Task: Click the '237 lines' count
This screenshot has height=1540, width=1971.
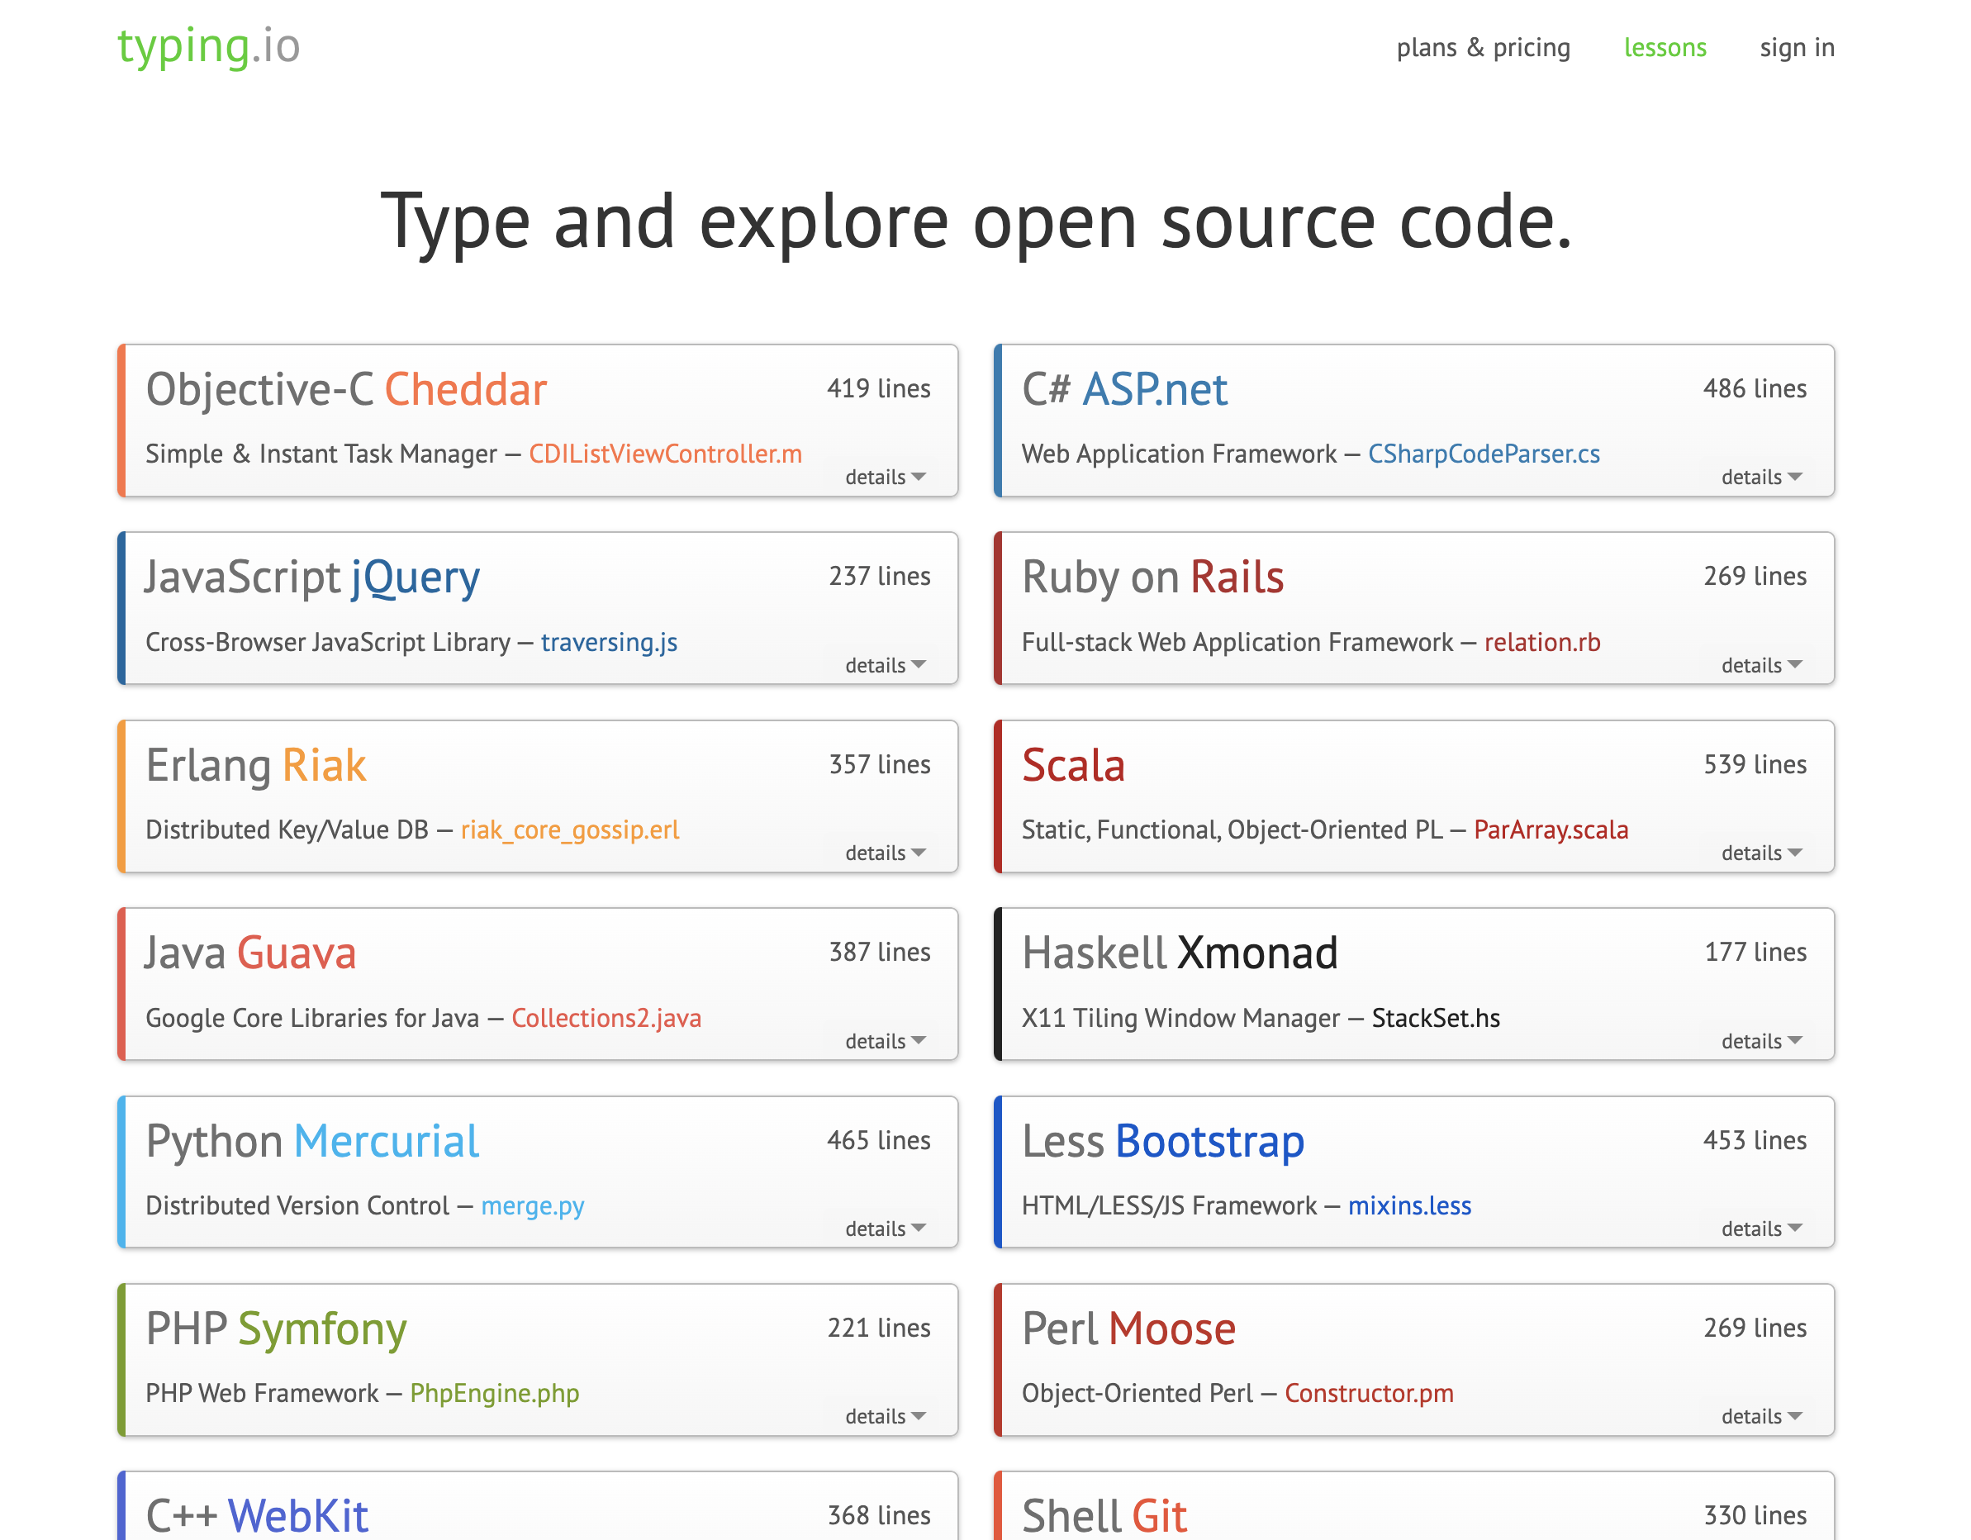Action: coord(880,576)
